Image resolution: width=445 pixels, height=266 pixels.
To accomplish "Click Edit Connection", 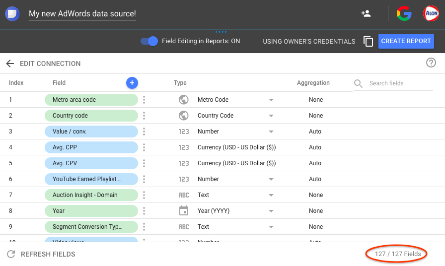I will (50, 64).
